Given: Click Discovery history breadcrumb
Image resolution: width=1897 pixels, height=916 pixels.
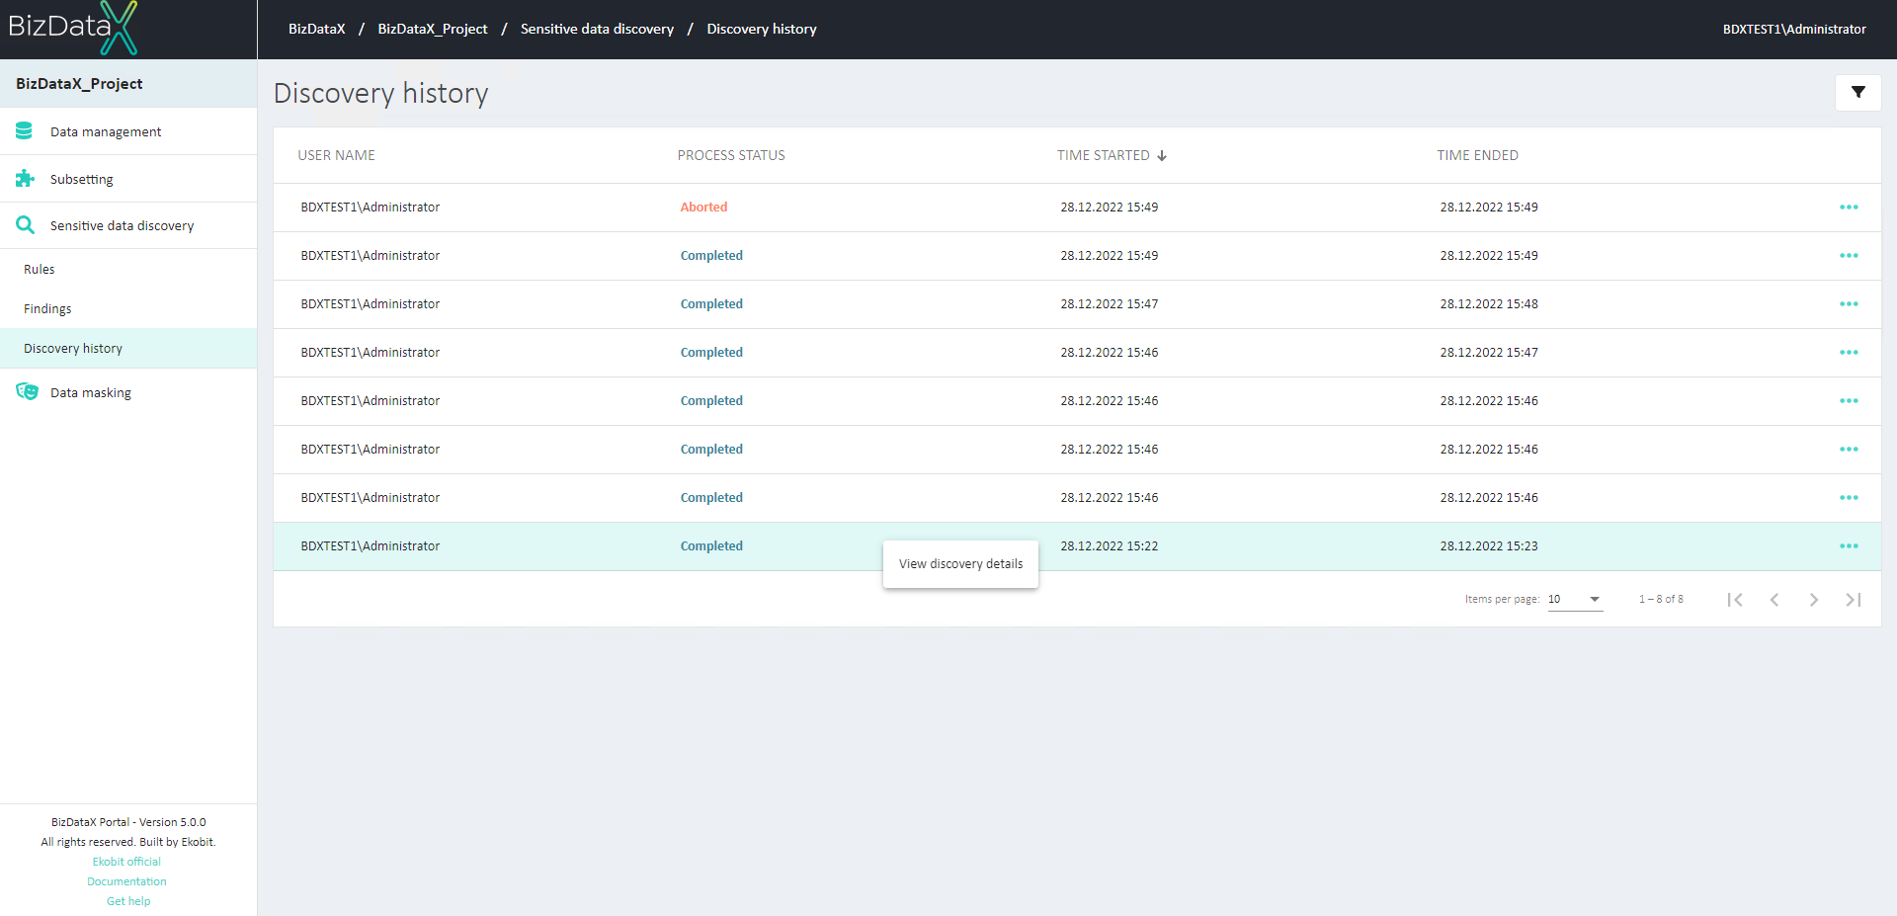Looking at the screenshot, I should tap(762, 29).
